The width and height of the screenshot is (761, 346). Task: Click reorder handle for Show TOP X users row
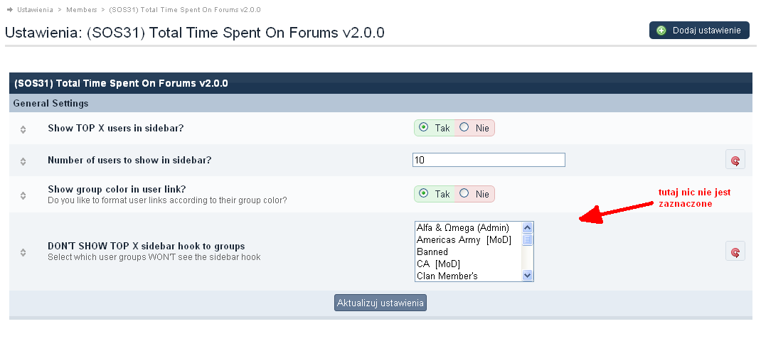pos(23,129)
